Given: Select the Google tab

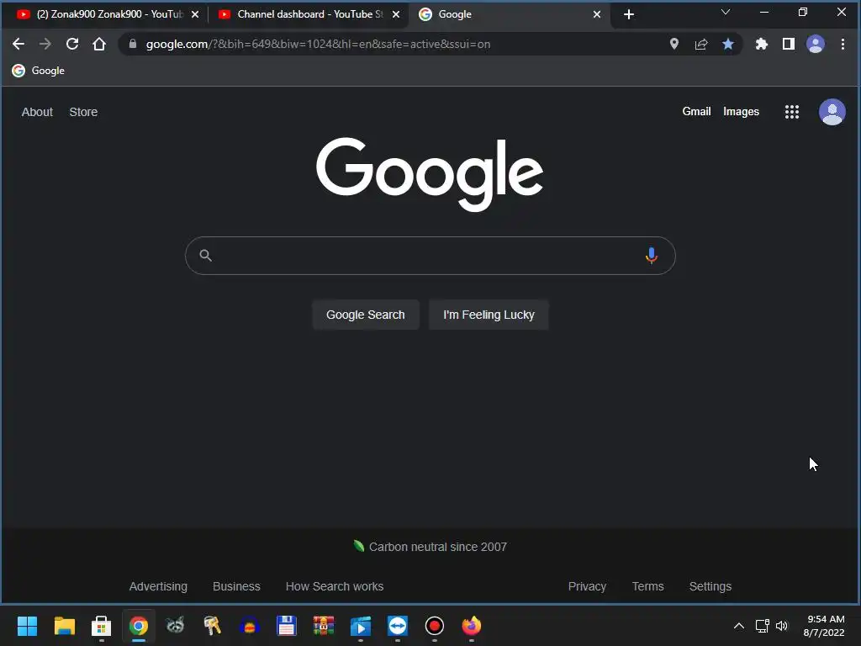Looking at the screenshot, I should pos(508,14).
